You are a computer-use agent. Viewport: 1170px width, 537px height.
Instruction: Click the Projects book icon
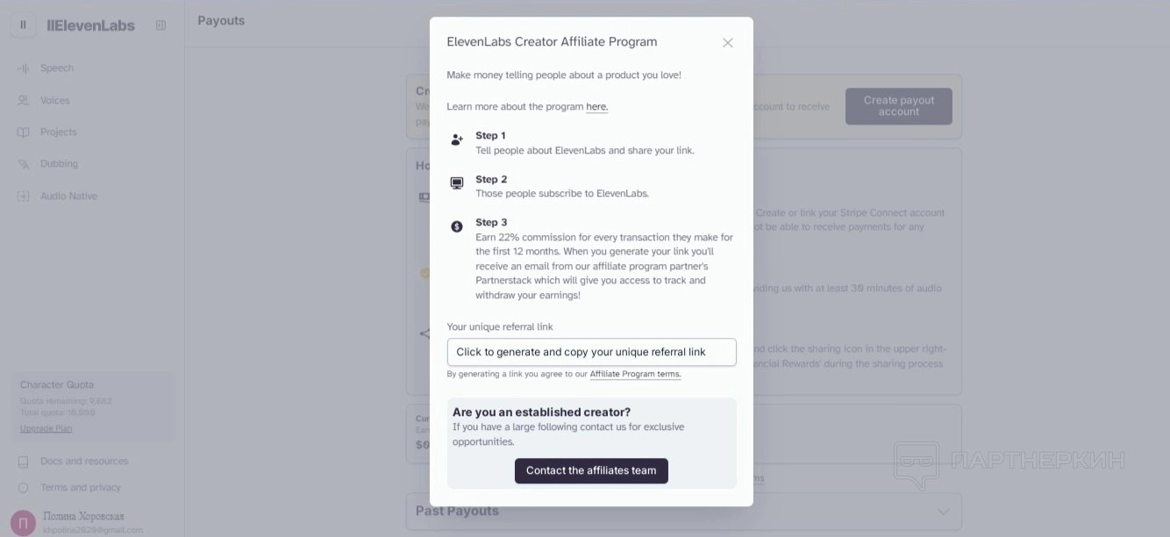click(24, 132)
